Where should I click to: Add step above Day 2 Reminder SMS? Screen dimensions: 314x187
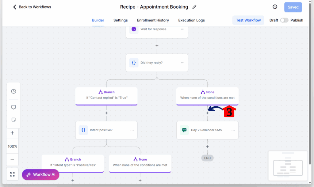point(207,113)
